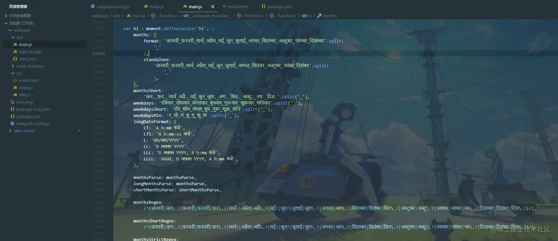Click the HTML icon on index.html tab
The width and height of the screenshot is (558, 241).
224,7
